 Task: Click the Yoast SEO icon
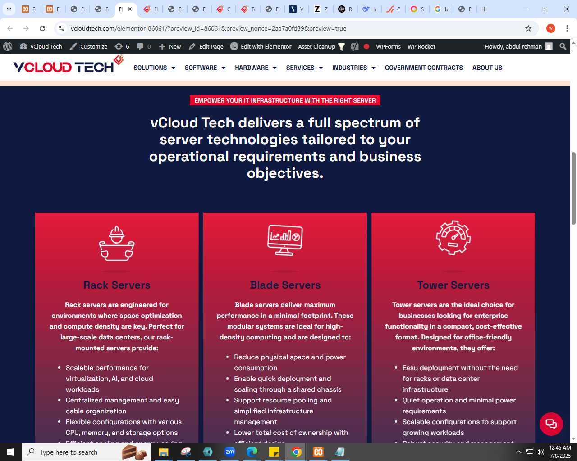tap(355, 46)
